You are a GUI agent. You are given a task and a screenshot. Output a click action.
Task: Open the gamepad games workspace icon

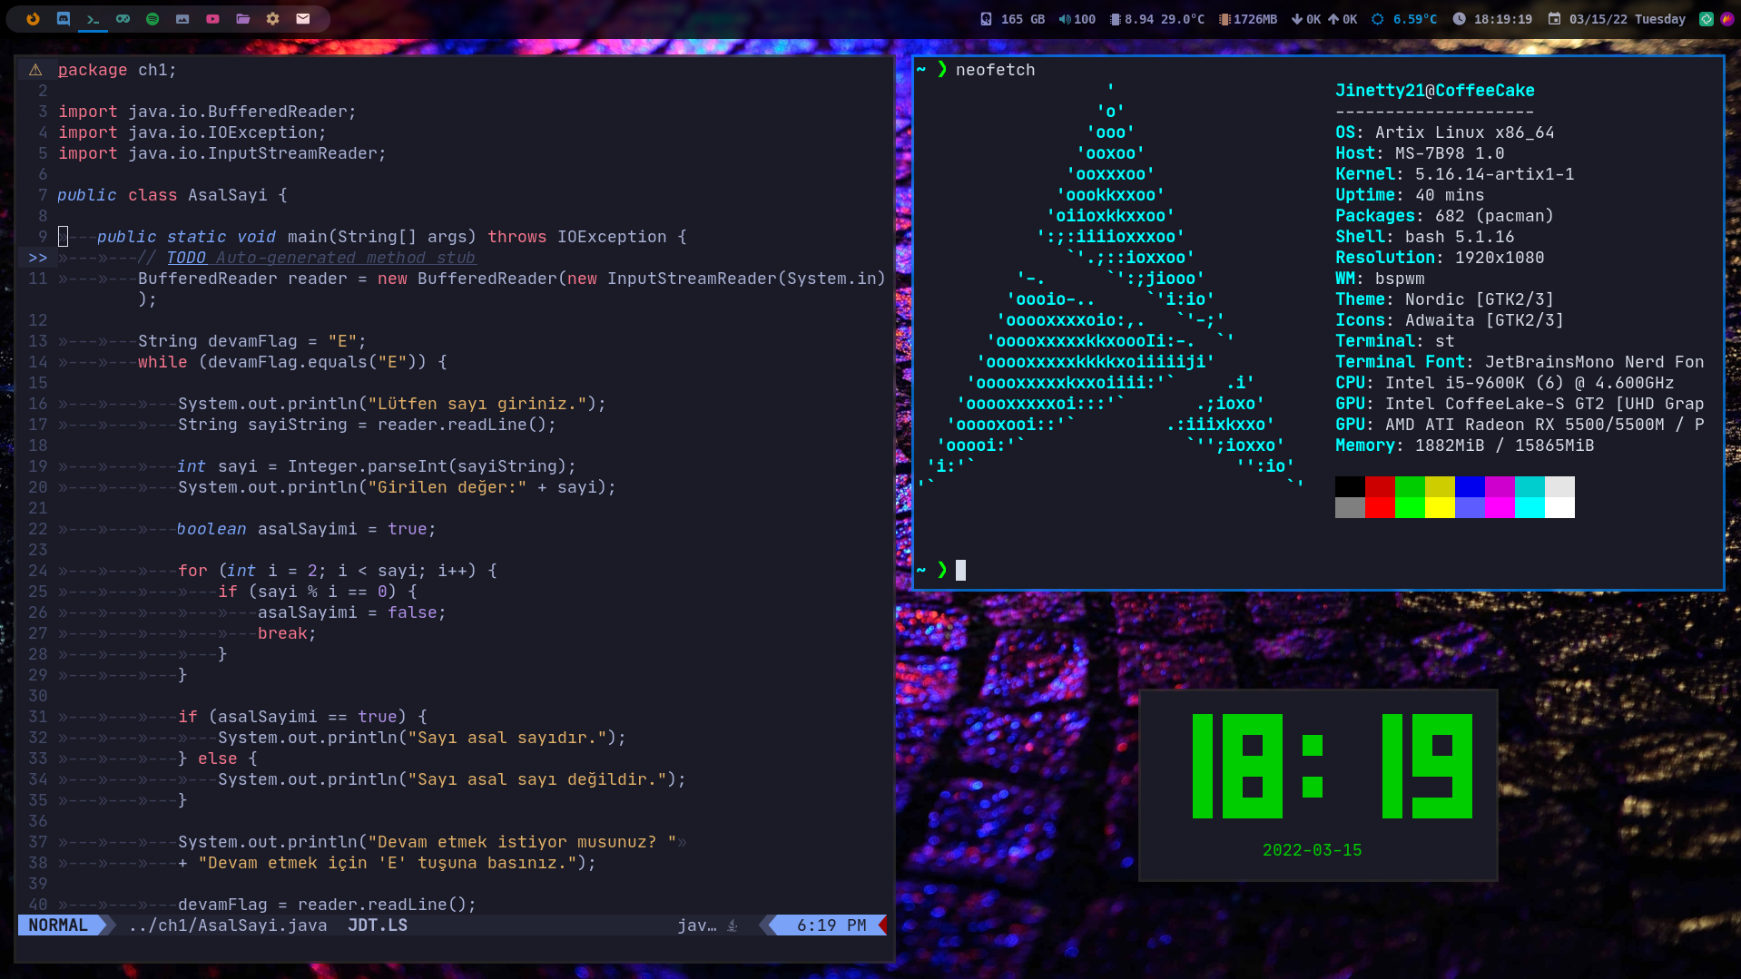tap(123, 18)
